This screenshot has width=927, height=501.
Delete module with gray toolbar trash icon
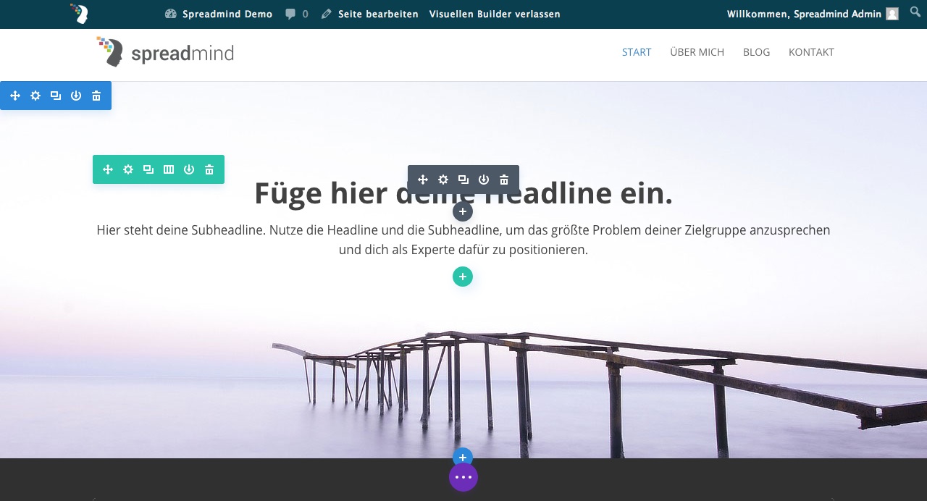[504, 180]
